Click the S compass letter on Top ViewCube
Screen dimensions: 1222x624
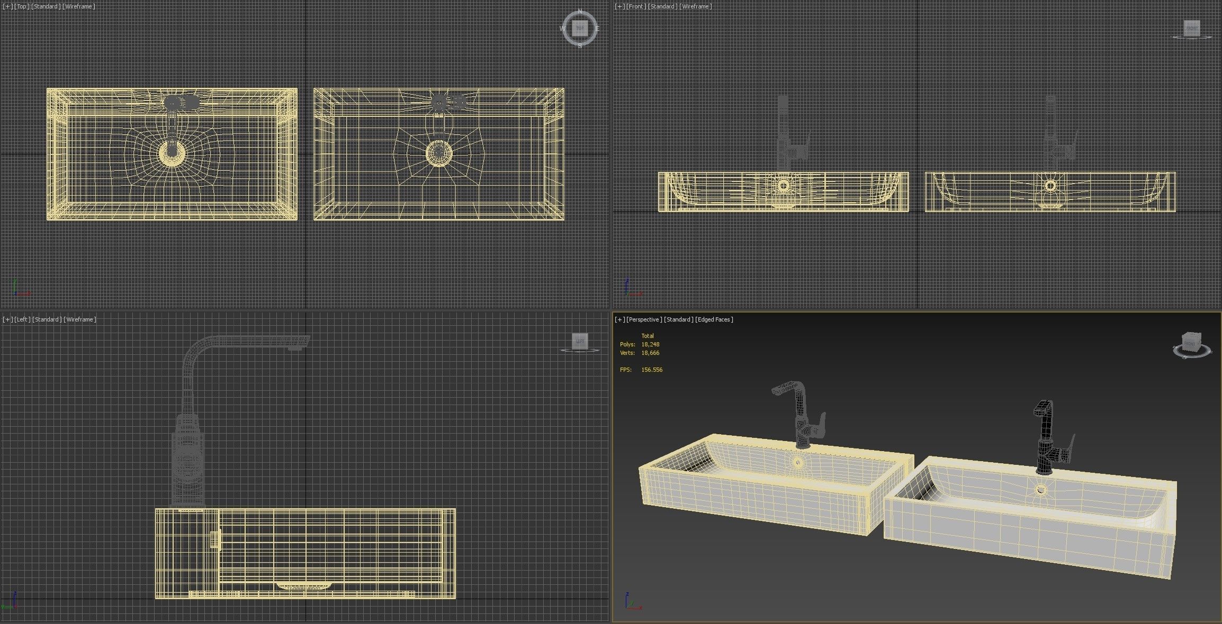click(x=580, y=46)
